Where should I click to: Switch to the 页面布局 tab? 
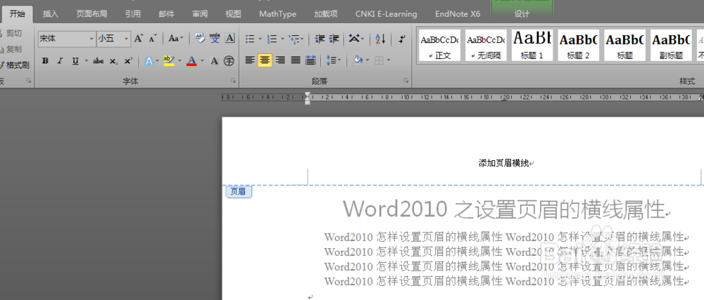92,14
